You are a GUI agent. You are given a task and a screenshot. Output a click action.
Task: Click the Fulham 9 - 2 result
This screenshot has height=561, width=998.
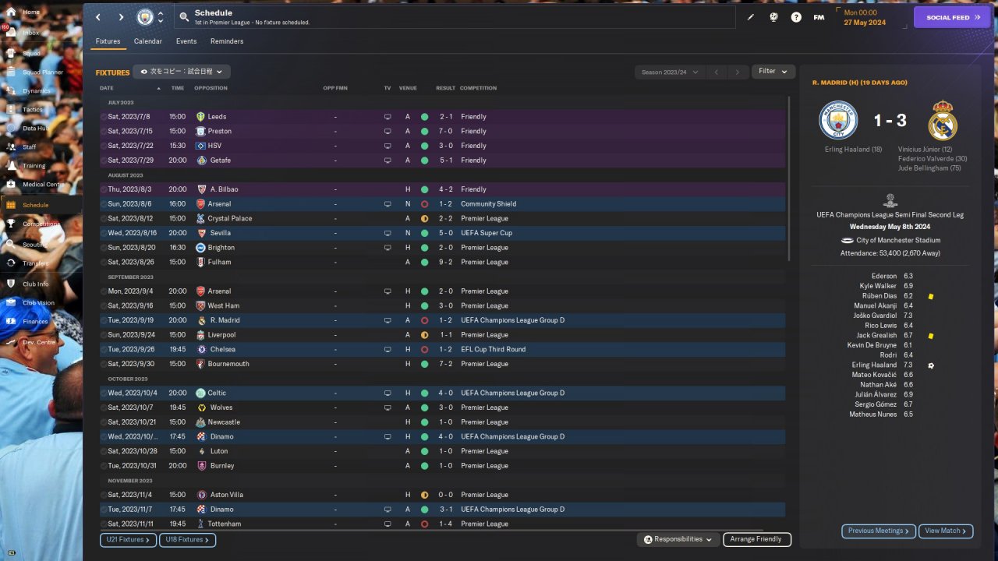pyautogui.click(x=446, y=262)
